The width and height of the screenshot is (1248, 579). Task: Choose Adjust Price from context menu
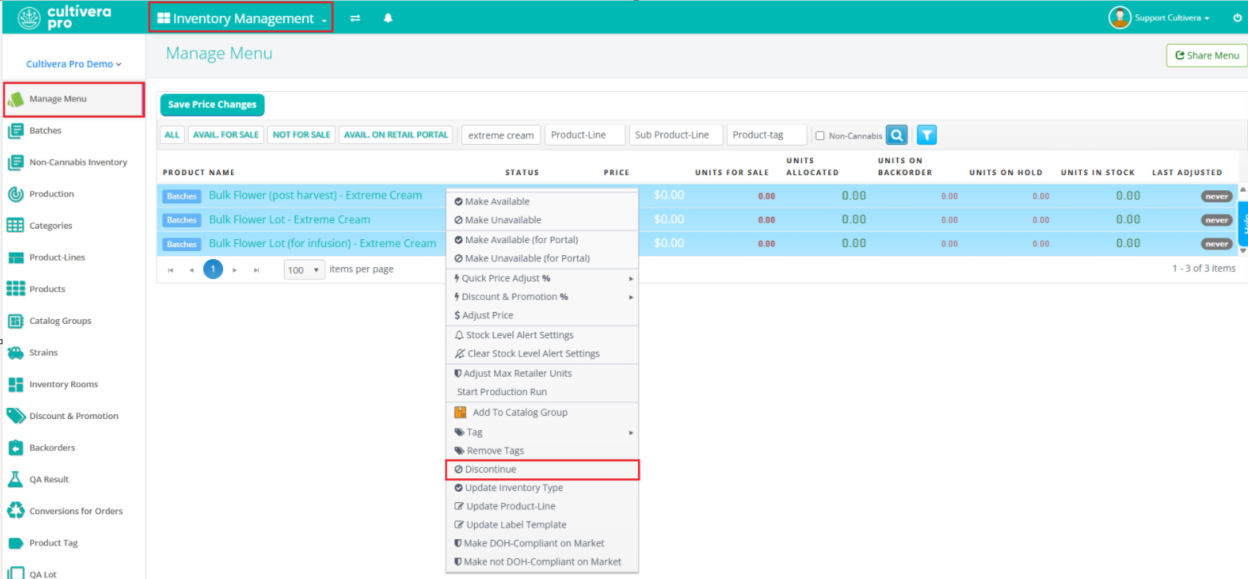487,315
